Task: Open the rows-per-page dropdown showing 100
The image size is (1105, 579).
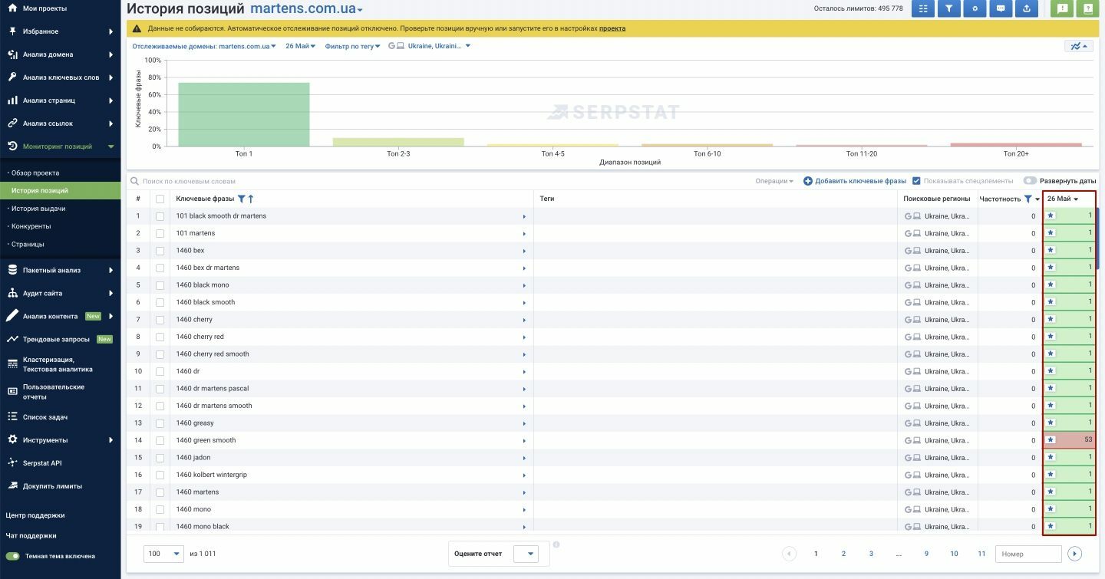Action: [165, 554]
